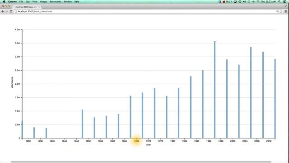Click the Wi-Fi status icon
This screenshot has height=163, width=289.
pos(258,1)
